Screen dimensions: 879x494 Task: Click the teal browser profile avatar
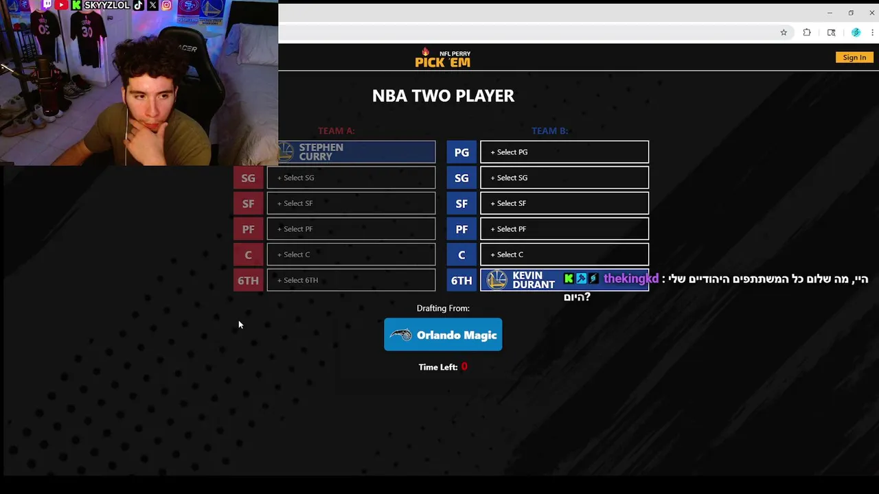click(x=856, y=32)
